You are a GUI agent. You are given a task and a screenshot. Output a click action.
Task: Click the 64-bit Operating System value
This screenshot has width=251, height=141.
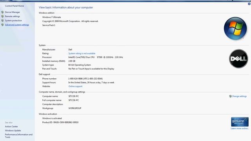tap(80, 65)
